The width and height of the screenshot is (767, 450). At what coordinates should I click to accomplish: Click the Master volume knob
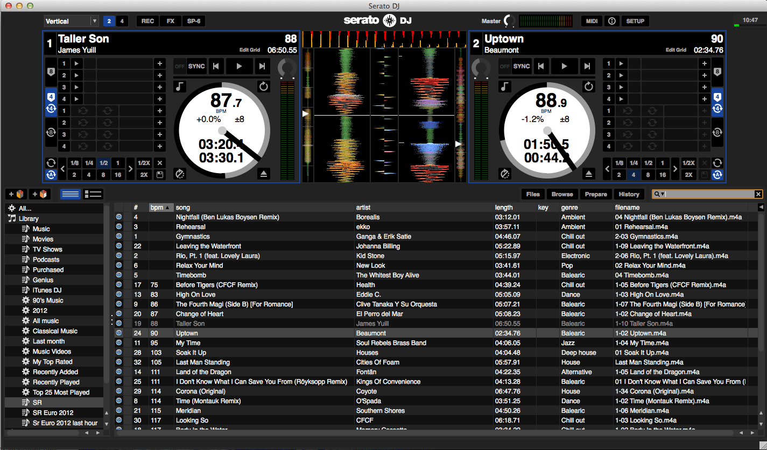pyautogui.click(x=509, y=21)
